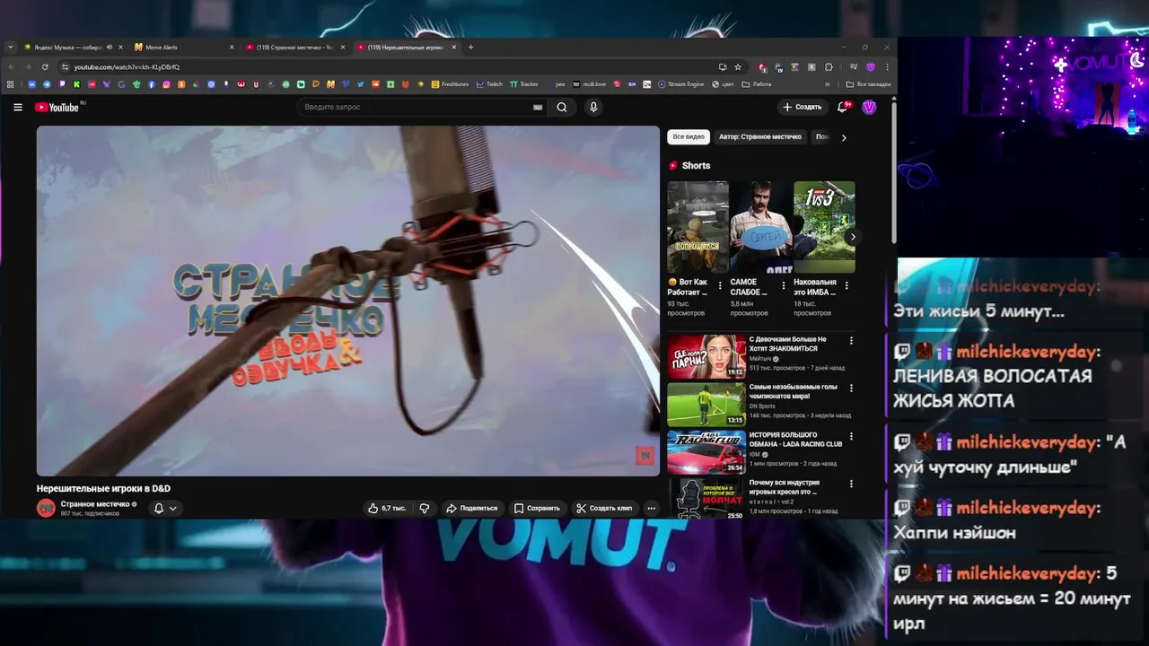The height and width of the screenshot is (646, 1149).
Task: Select the Автор: Странное местечко chip
Action: pyautogui.click(x=760, y=137)
